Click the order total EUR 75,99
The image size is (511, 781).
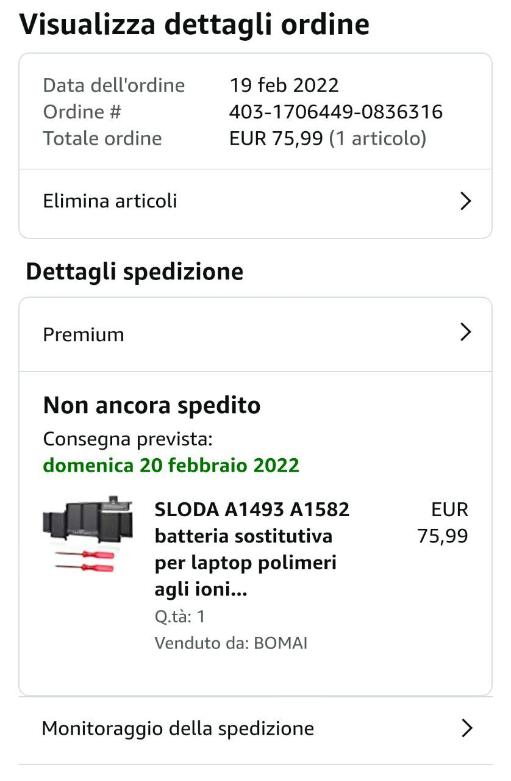(x=276, y=139)
